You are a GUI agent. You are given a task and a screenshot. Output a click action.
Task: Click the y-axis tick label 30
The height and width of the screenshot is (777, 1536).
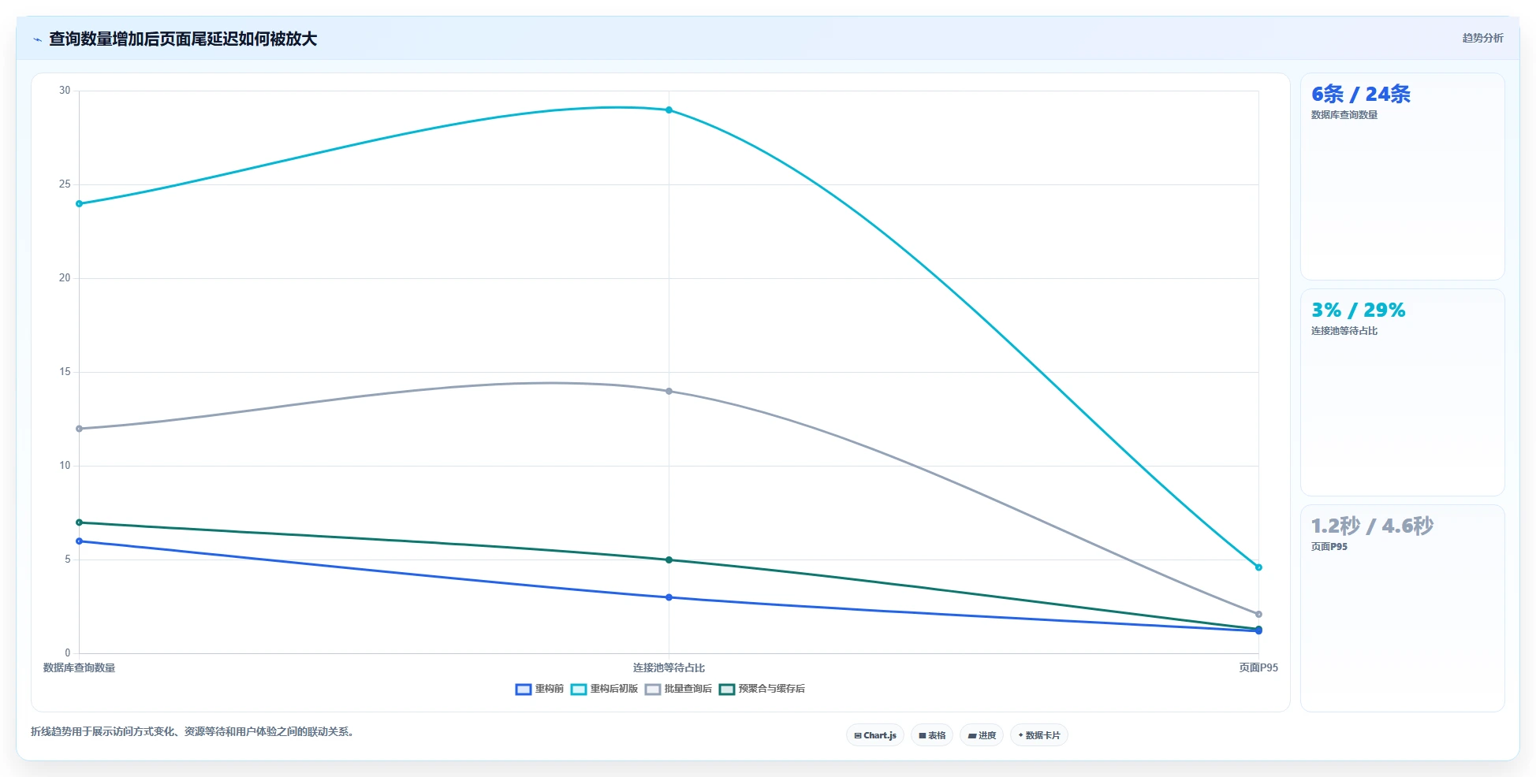click(x=65, y=91)
